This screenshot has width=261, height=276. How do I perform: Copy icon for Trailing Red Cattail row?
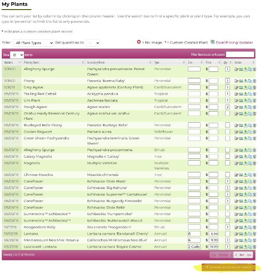[250, 94]
